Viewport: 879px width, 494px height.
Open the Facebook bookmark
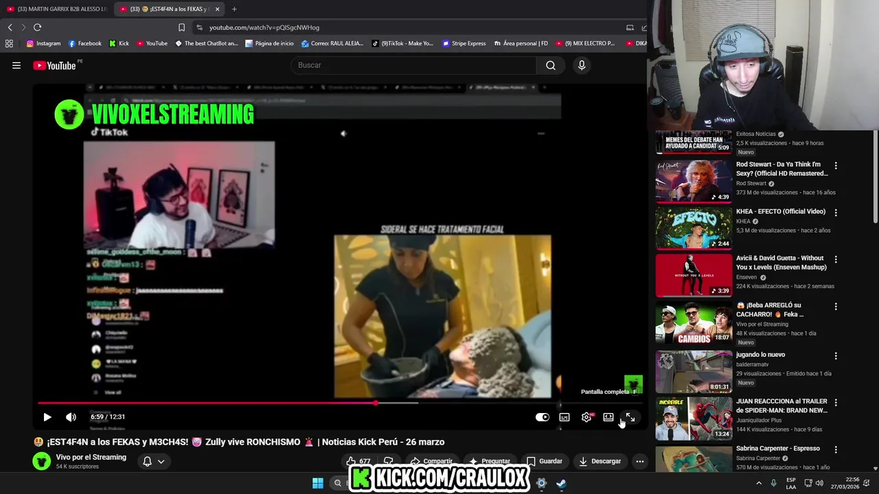84,43
